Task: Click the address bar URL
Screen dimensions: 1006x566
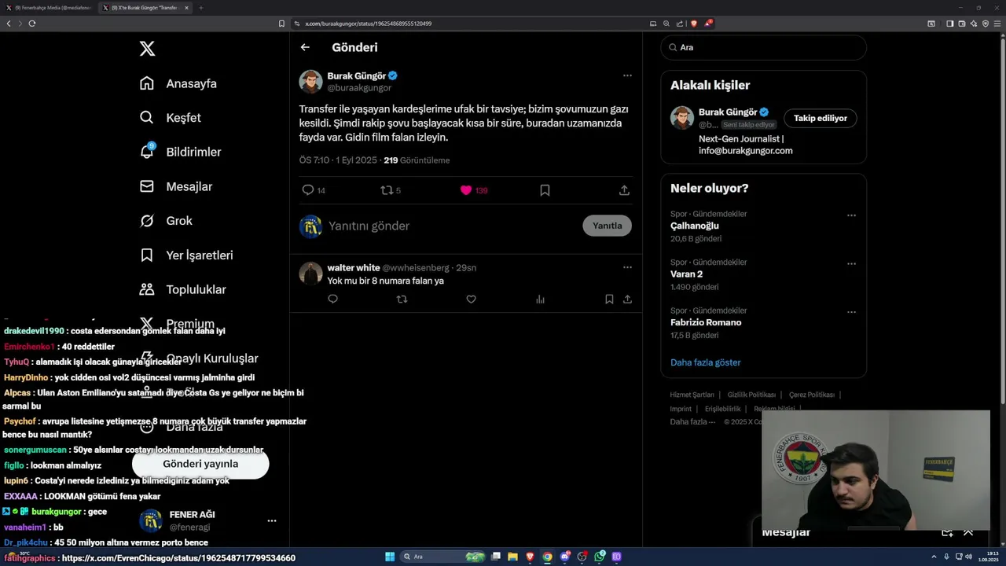Action: [x=368, y=24]
